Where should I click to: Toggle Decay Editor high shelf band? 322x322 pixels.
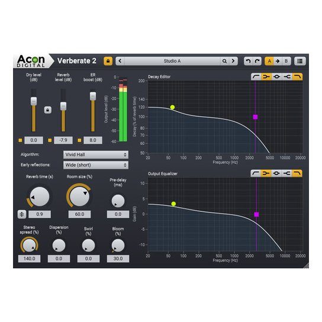coord(287,76)
